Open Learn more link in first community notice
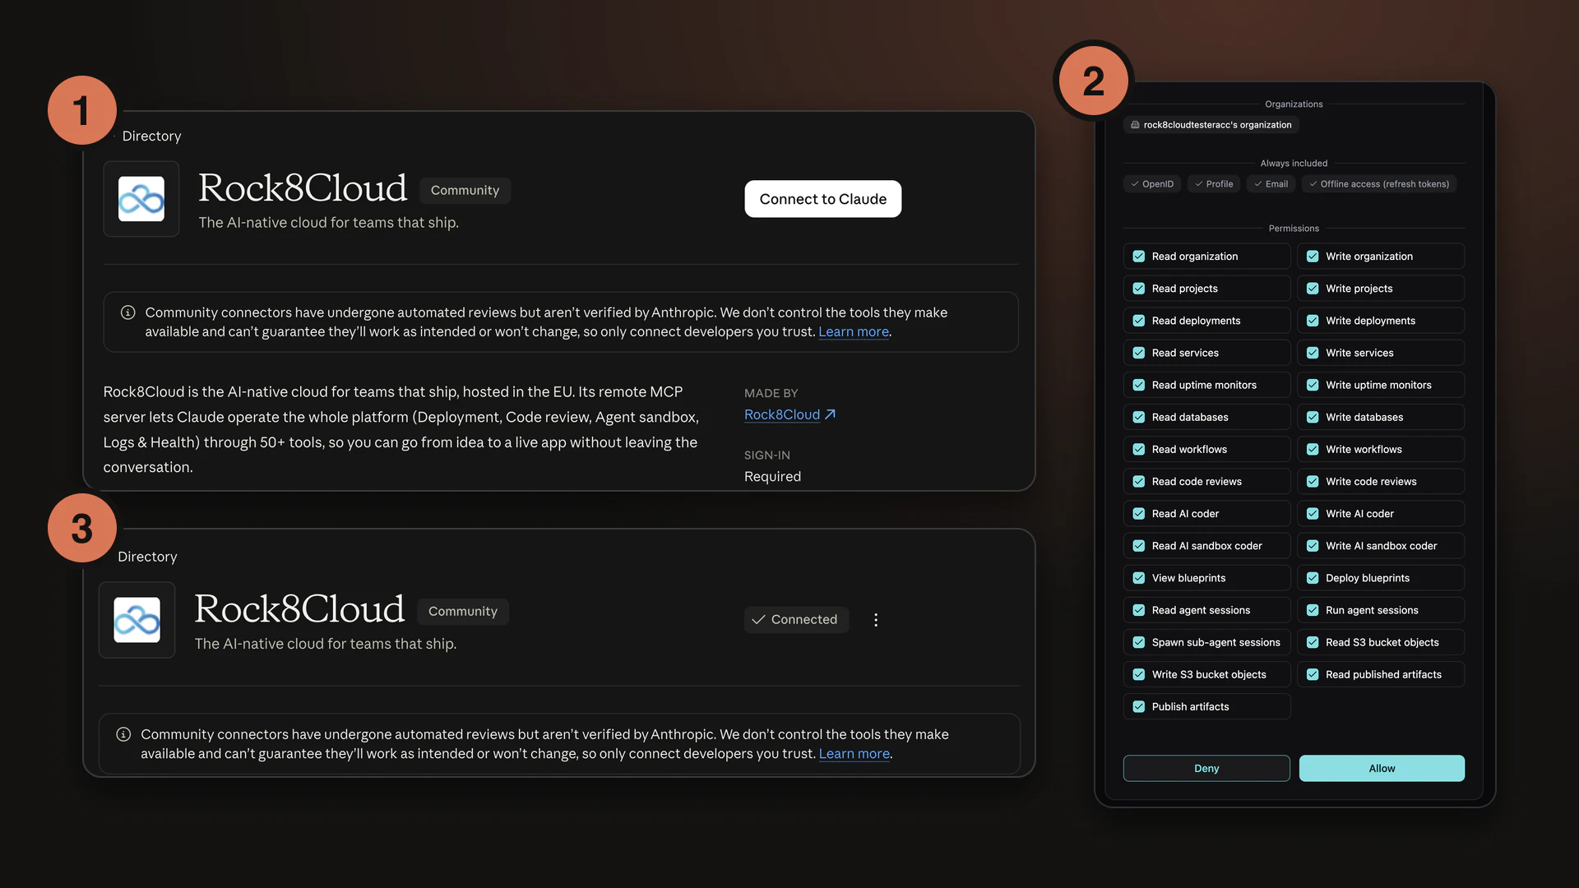 [x=854, y=331]
